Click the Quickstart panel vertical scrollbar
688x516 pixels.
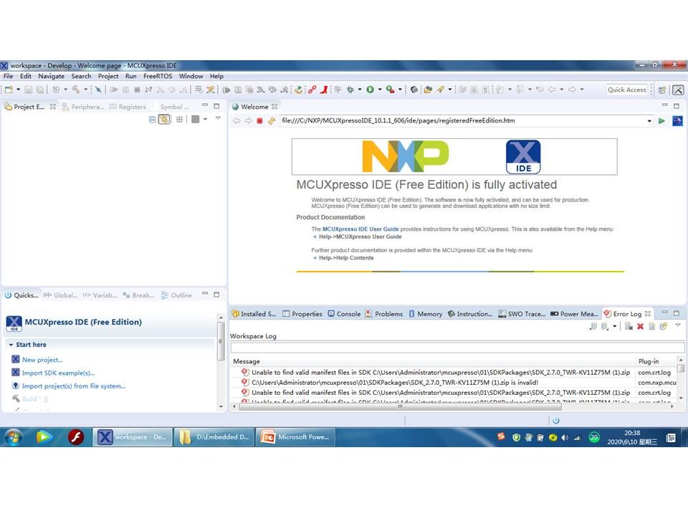click(x=221, y=341)
